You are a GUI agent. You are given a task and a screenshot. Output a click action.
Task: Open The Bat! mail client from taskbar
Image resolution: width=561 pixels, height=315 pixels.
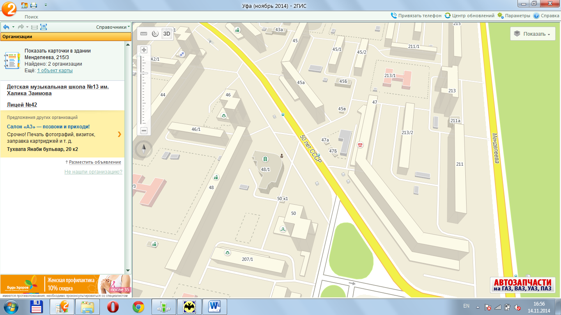coord(189,307)
